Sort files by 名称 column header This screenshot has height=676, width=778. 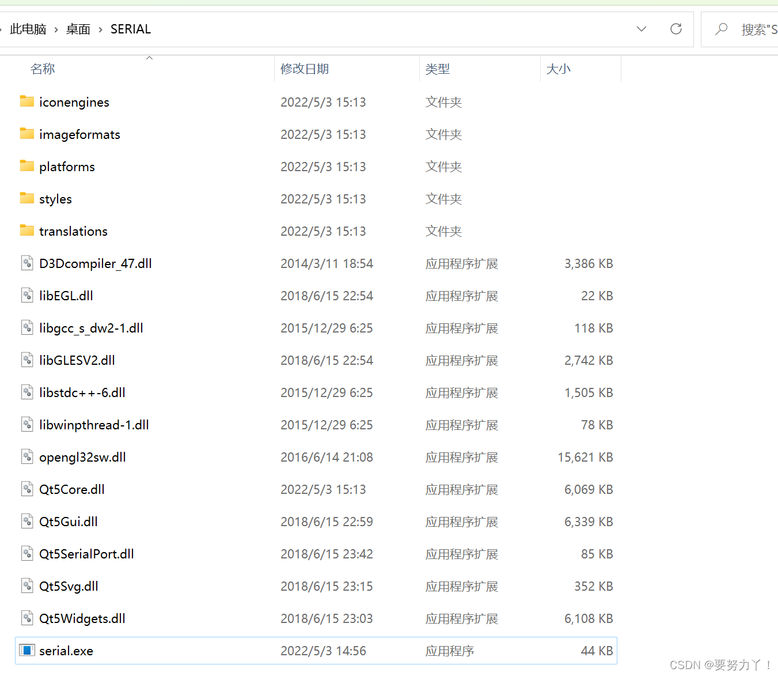click(43, 69)
